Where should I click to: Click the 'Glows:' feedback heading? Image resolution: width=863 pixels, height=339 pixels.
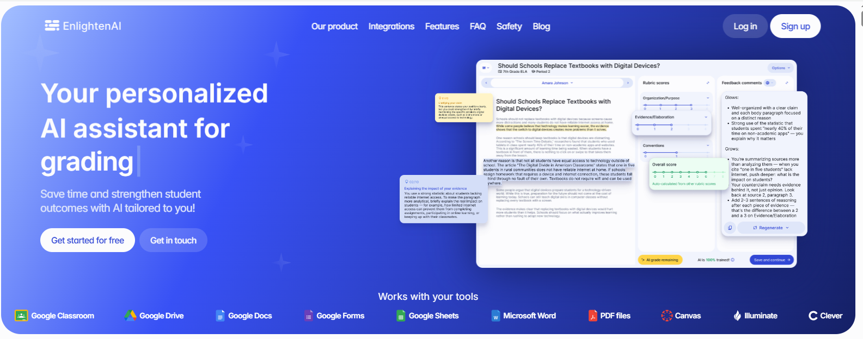pyautogui.click(x=731, y=97)
